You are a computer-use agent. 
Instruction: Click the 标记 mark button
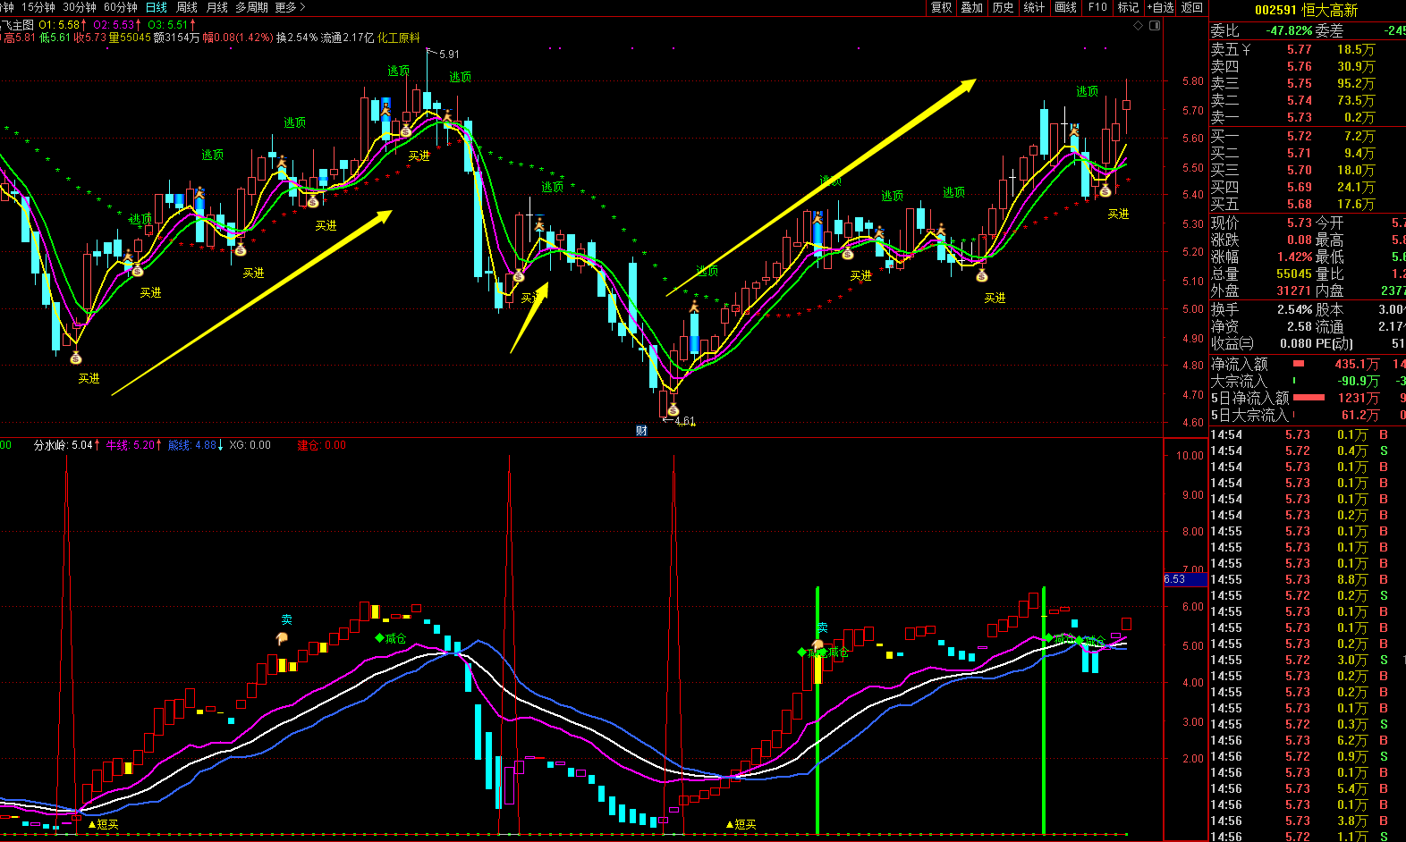1129,7
